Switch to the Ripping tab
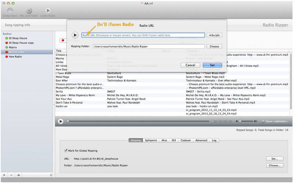Image resolution: width=294 pixels, height=184 pixels. [136, 140]
